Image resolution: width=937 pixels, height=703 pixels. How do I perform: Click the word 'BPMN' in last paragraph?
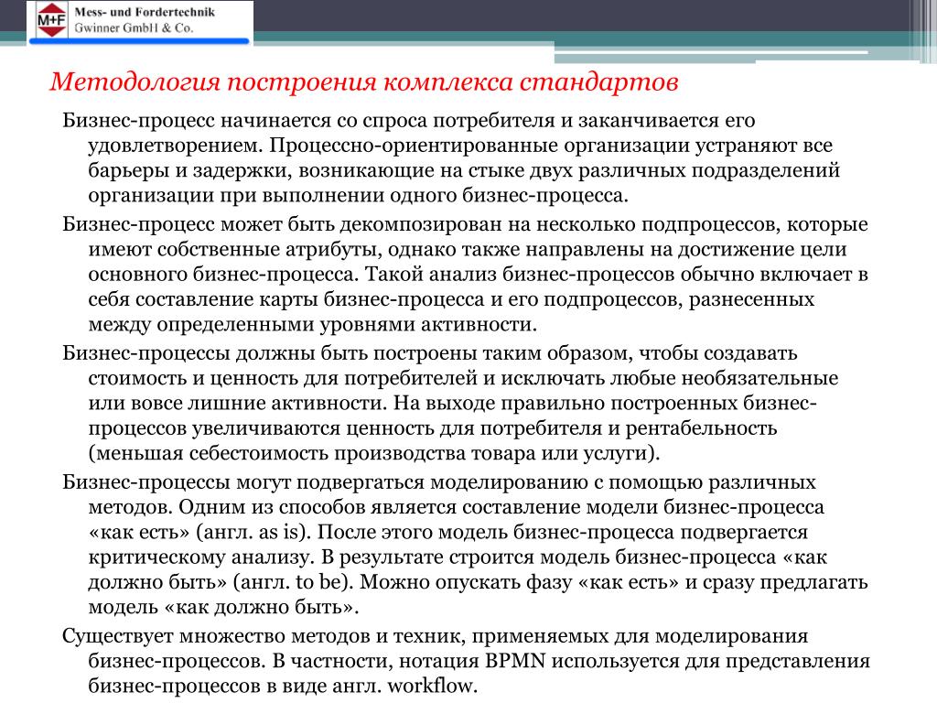[515, 661]
